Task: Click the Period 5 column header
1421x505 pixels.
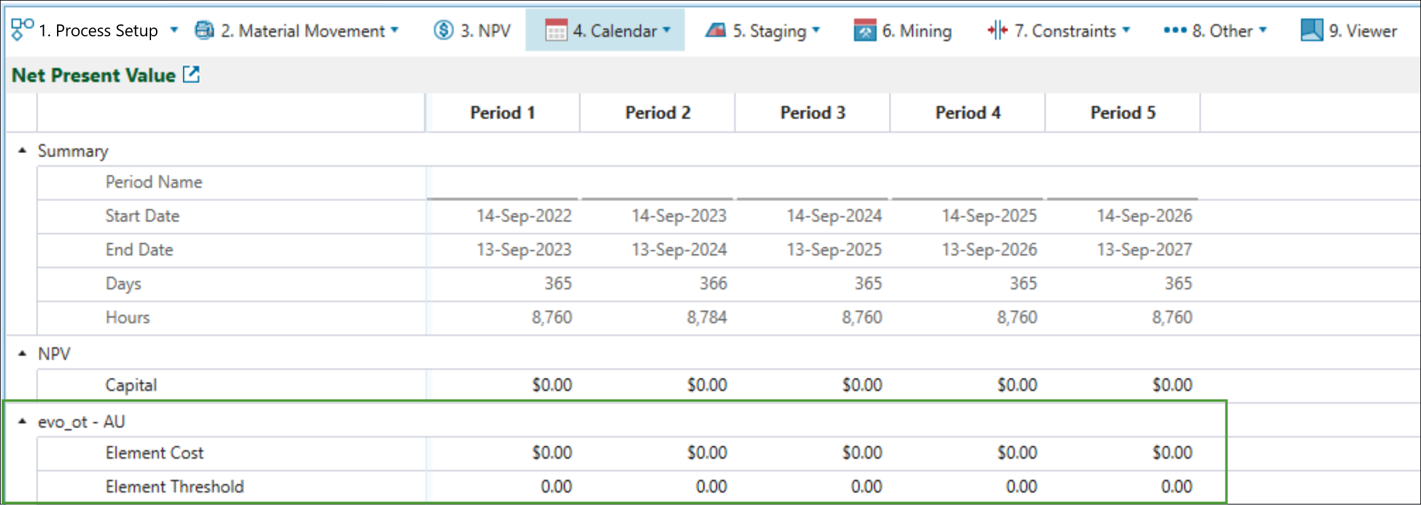Action: [x=1123, y=113]
